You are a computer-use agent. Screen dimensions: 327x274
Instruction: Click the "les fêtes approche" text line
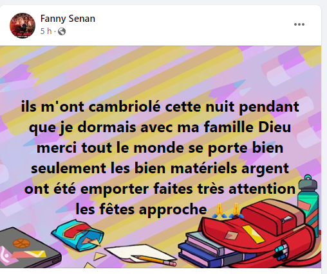pyautogui.click(x=141, y=209)
